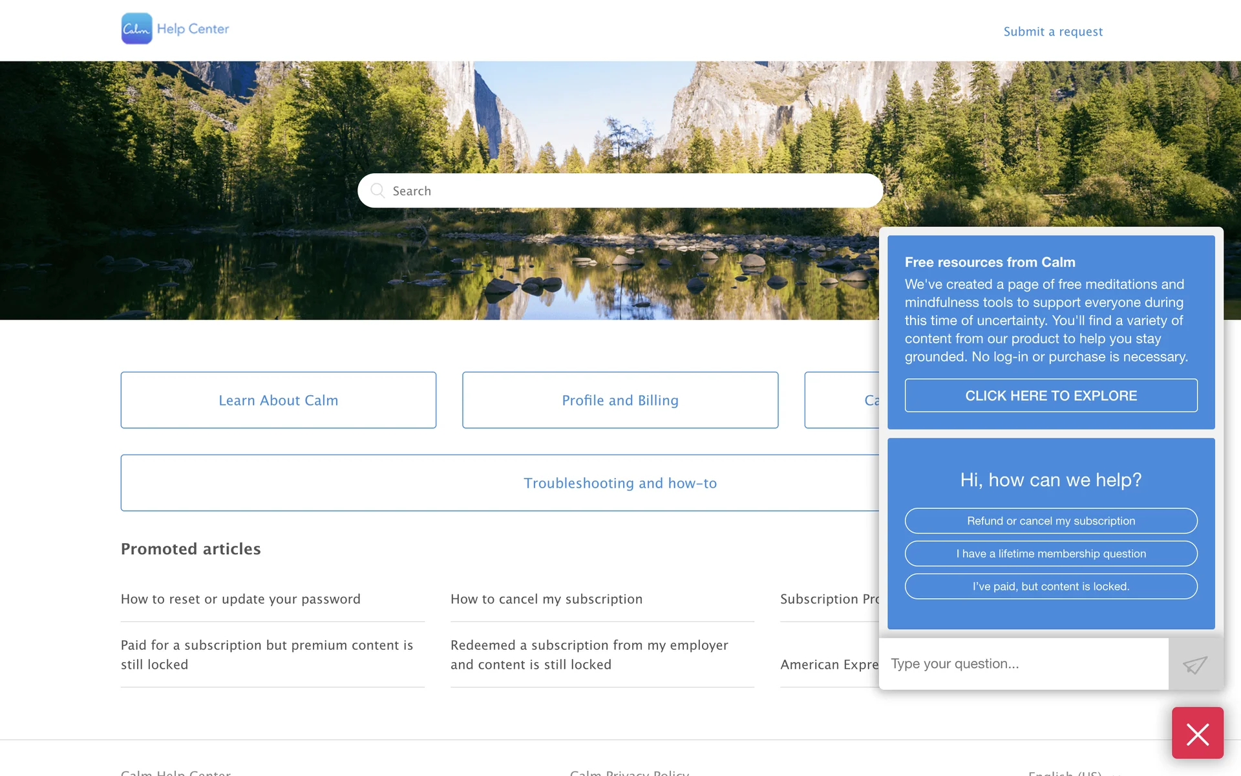Open Submit a request link

coord(1052,32)
